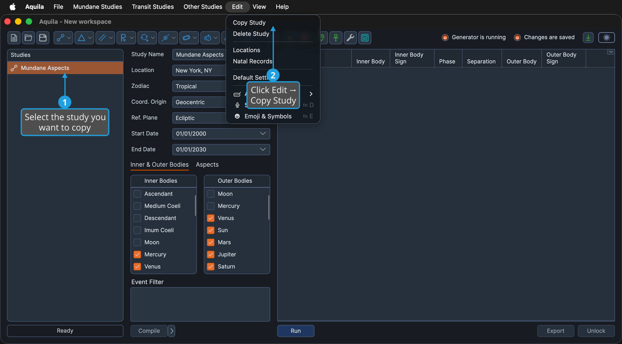622x344 pixels.
Task: Click the stopwatch toolbar icon
Action: [x=207, y=38]
